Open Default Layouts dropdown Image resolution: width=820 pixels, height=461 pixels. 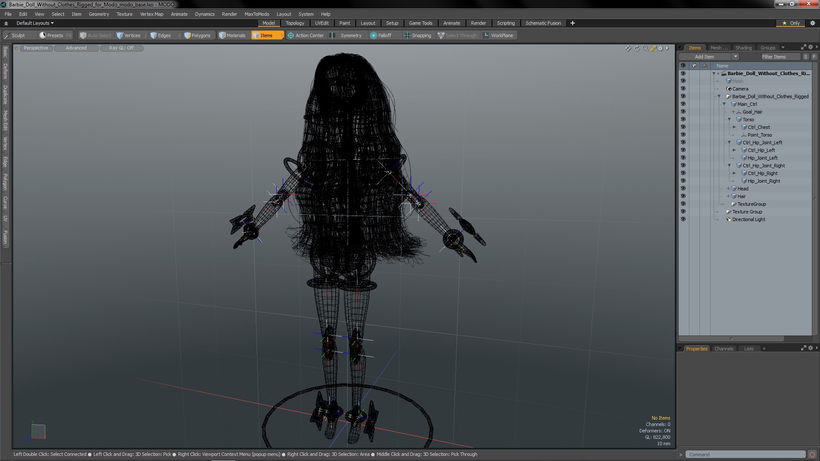(35, 23)
